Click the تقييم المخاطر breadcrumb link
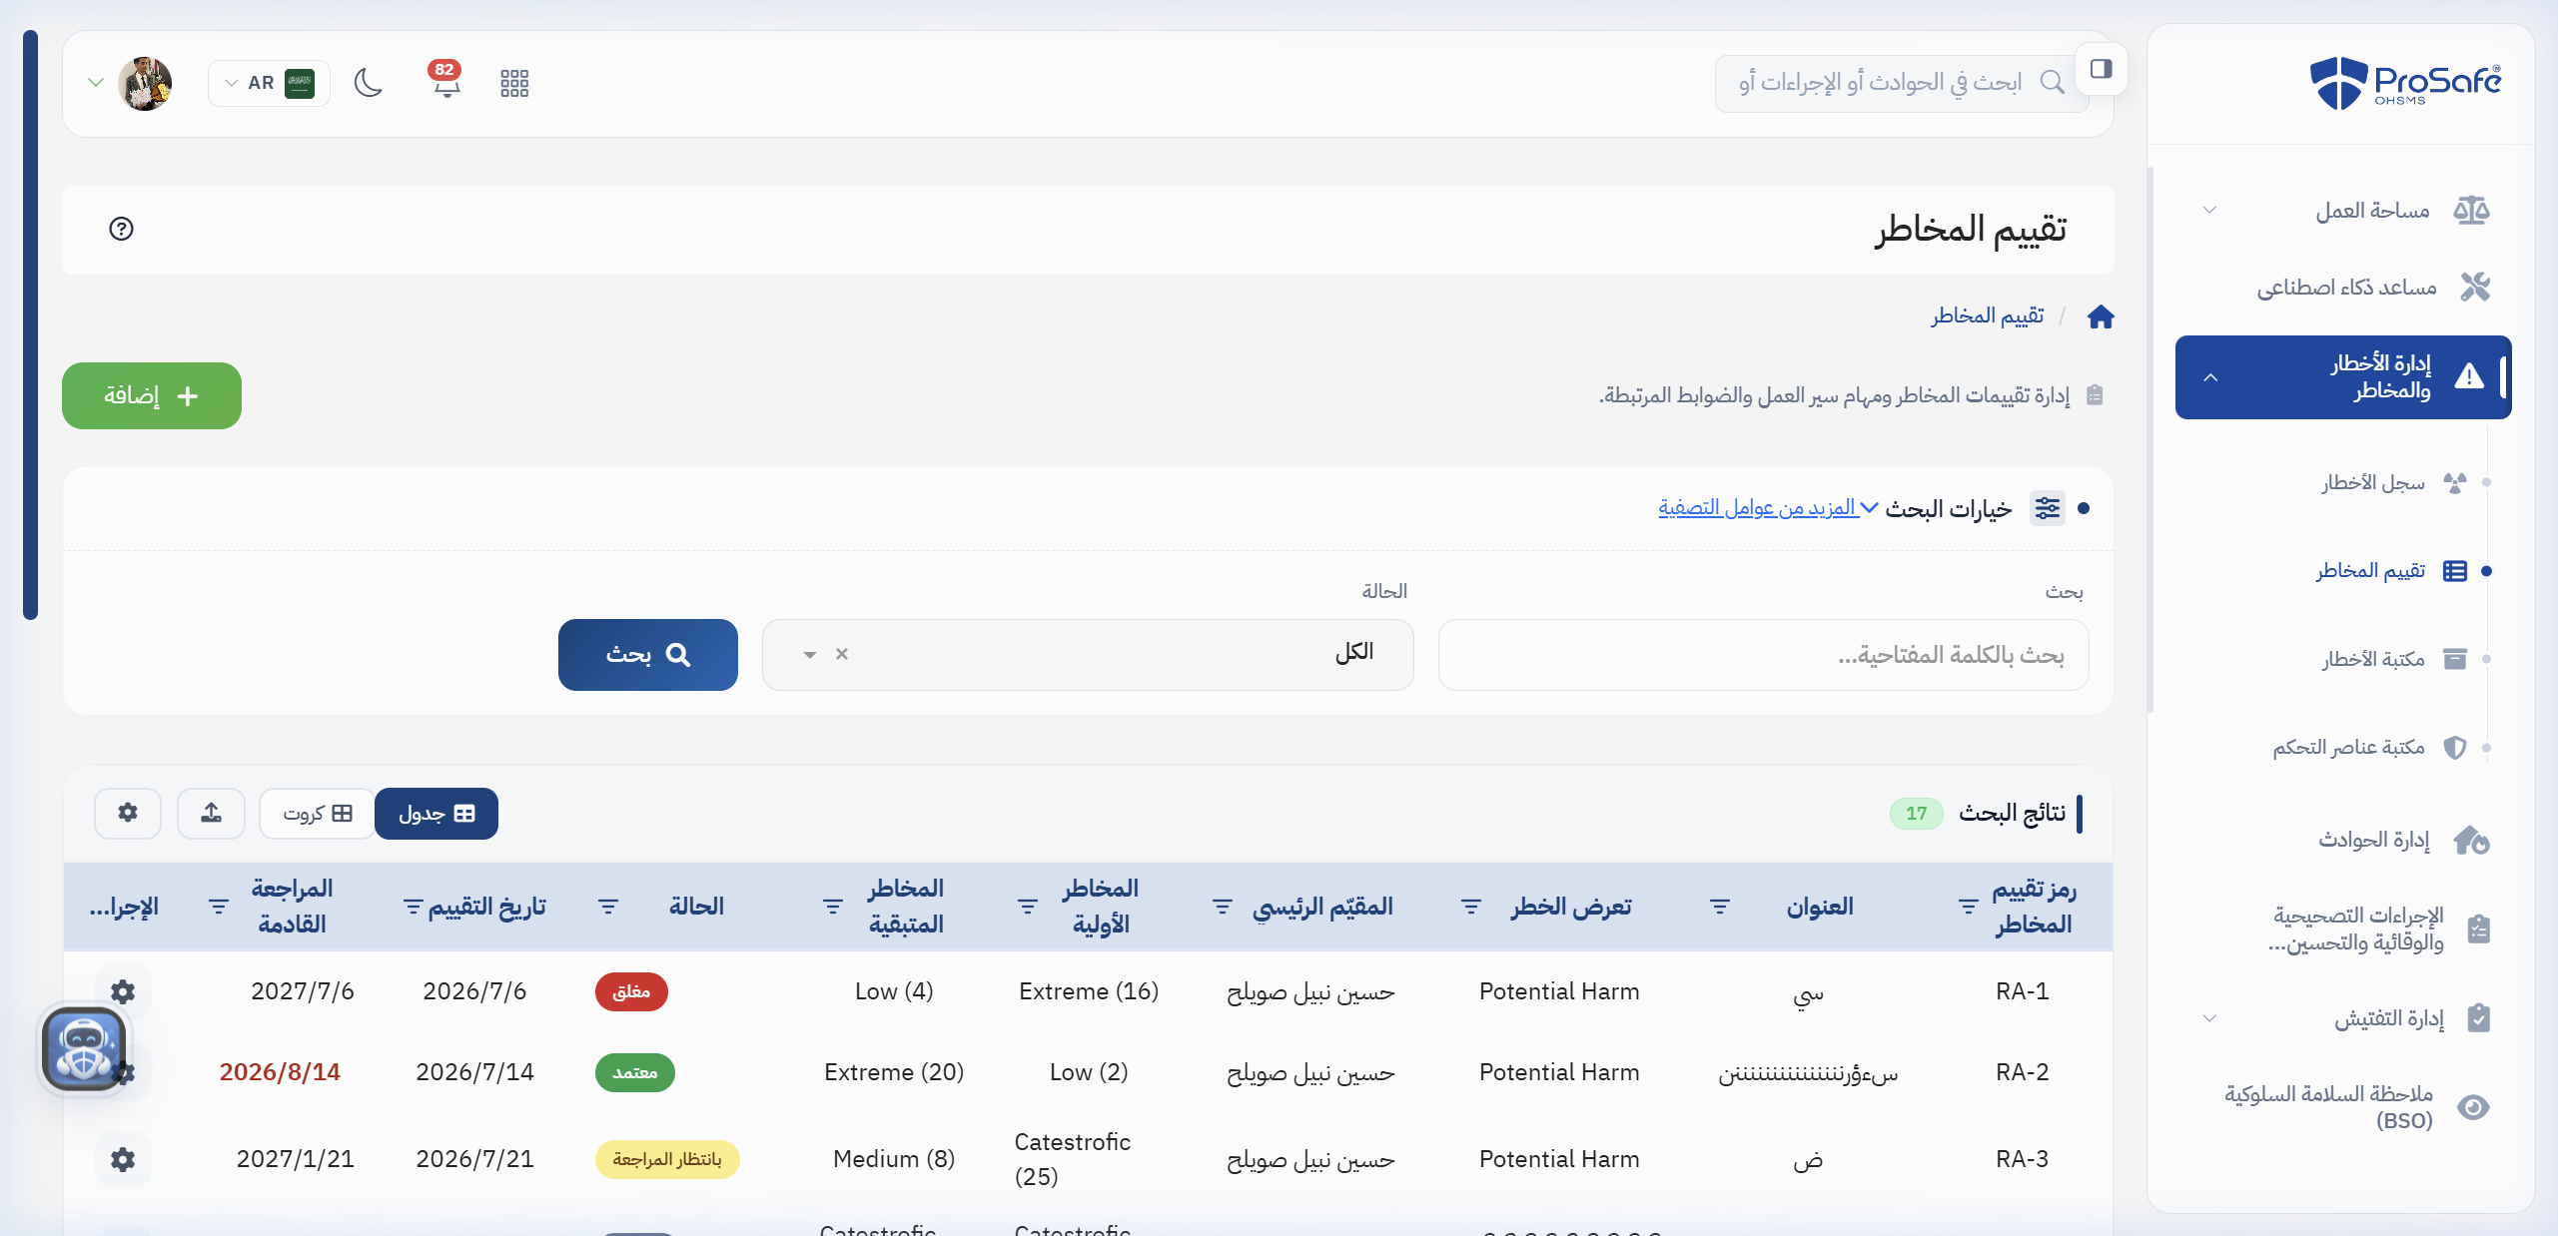2558x1236 pixels. click(x=1987, y=315)
